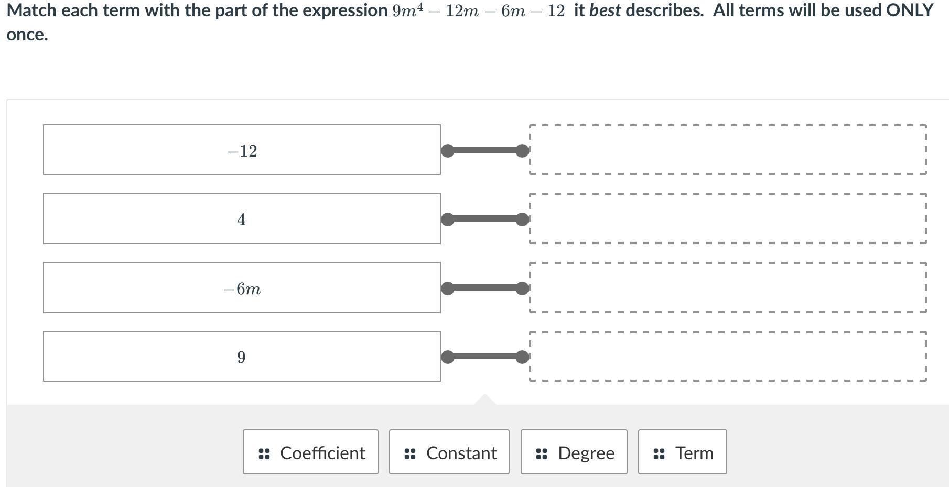Click the dashed answer slot for −6m

(x=728, y=287)
